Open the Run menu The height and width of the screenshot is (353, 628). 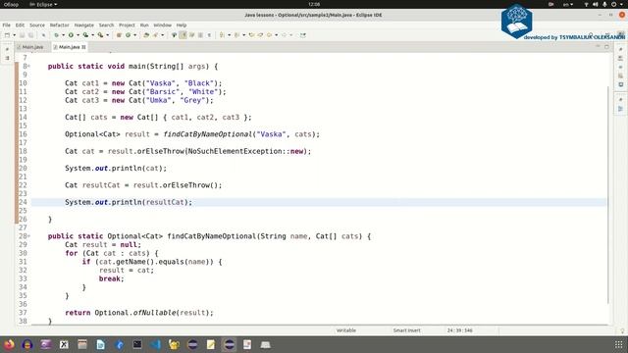(x=144, y=25)
